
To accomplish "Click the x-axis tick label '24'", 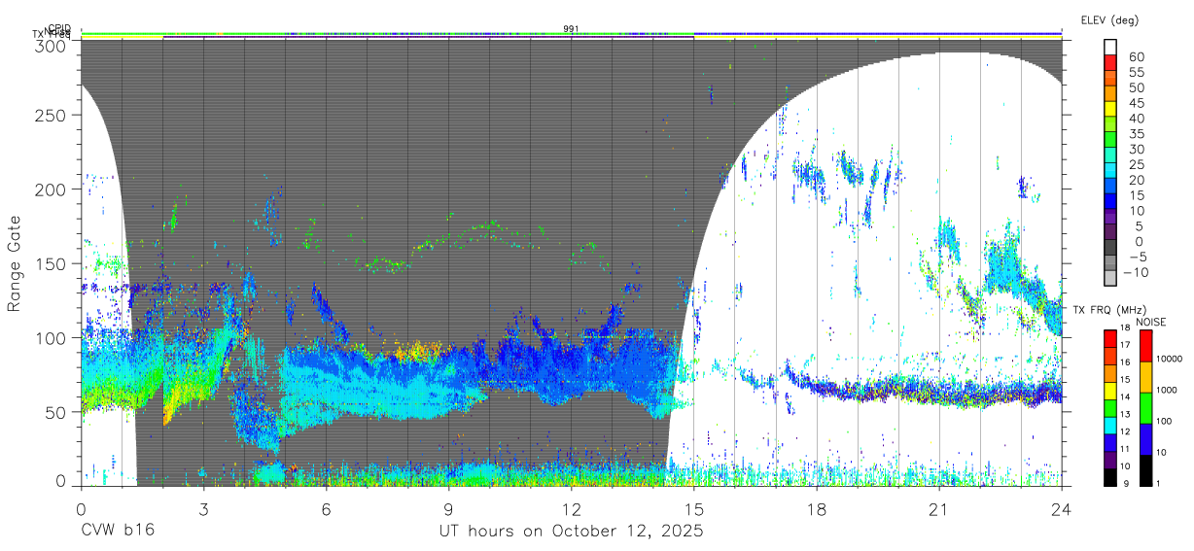I will 1062,509.
